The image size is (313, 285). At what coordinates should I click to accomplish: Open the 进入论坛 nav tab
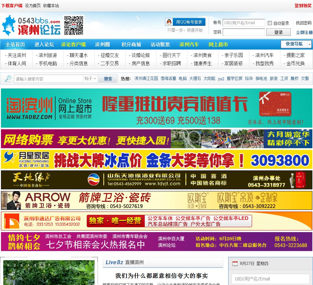point(44,44)
